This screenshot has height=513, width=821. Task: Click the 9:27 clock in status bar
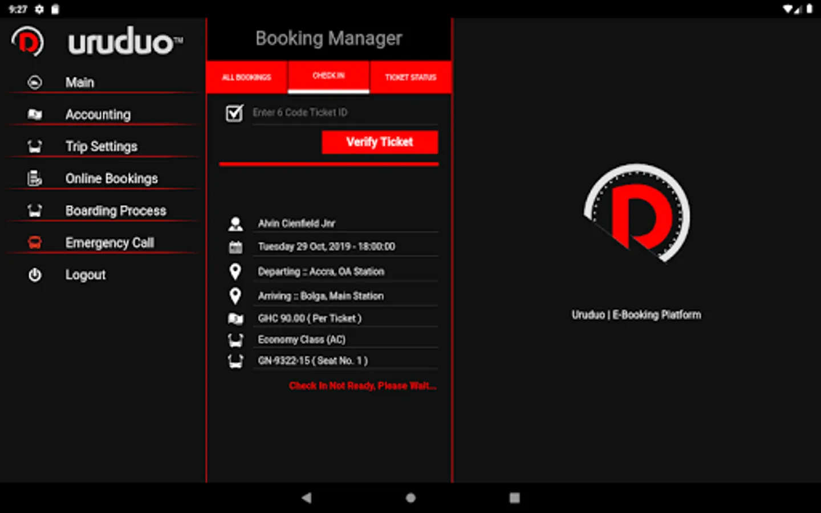[x=18, y=9]
